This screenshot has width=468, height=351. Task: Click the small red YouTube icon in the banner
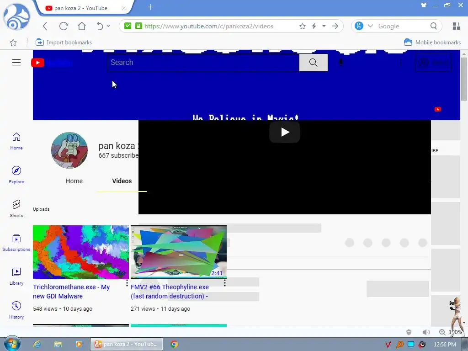coord(437,109)
